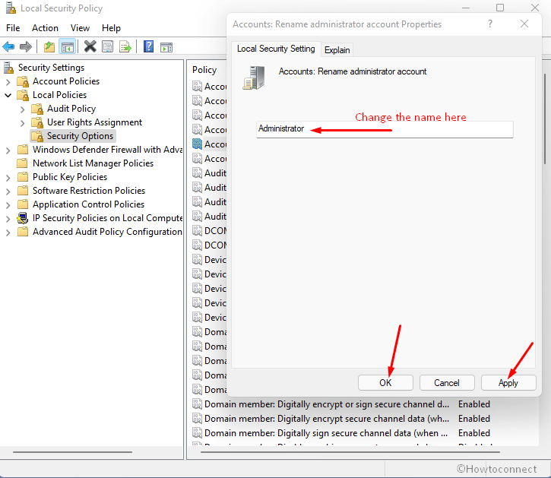Expand the Advanced Audit Policy Configuration node

click(x=8, y=233)
